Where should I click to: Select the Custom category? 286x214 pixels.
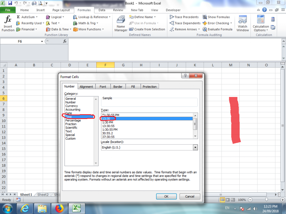tap(70, 138)
